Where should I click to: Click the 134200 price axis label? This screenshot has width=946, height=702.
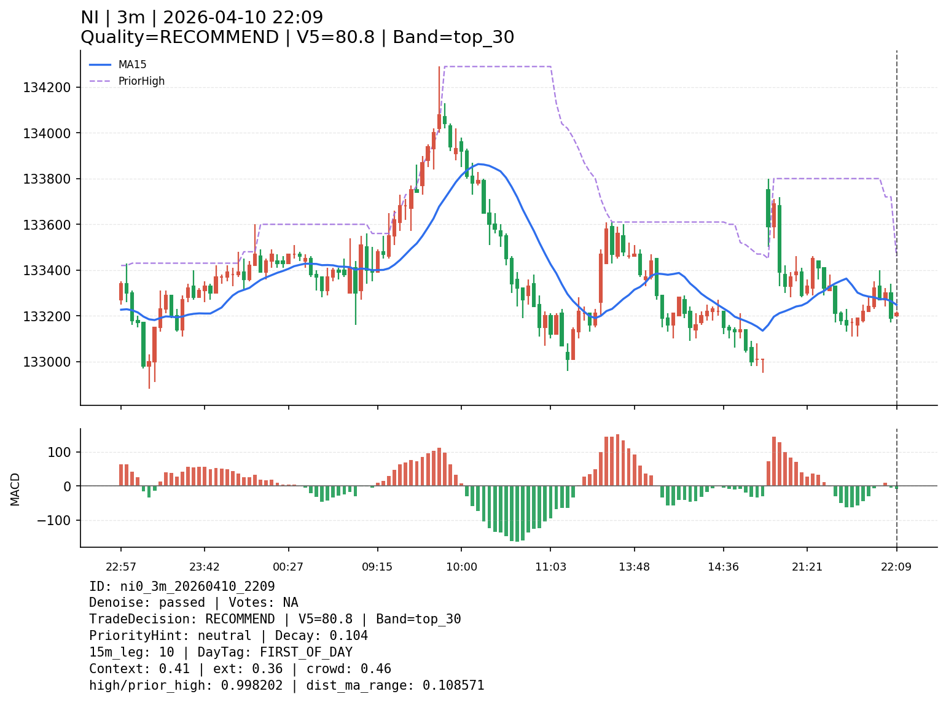coord(47,87)
